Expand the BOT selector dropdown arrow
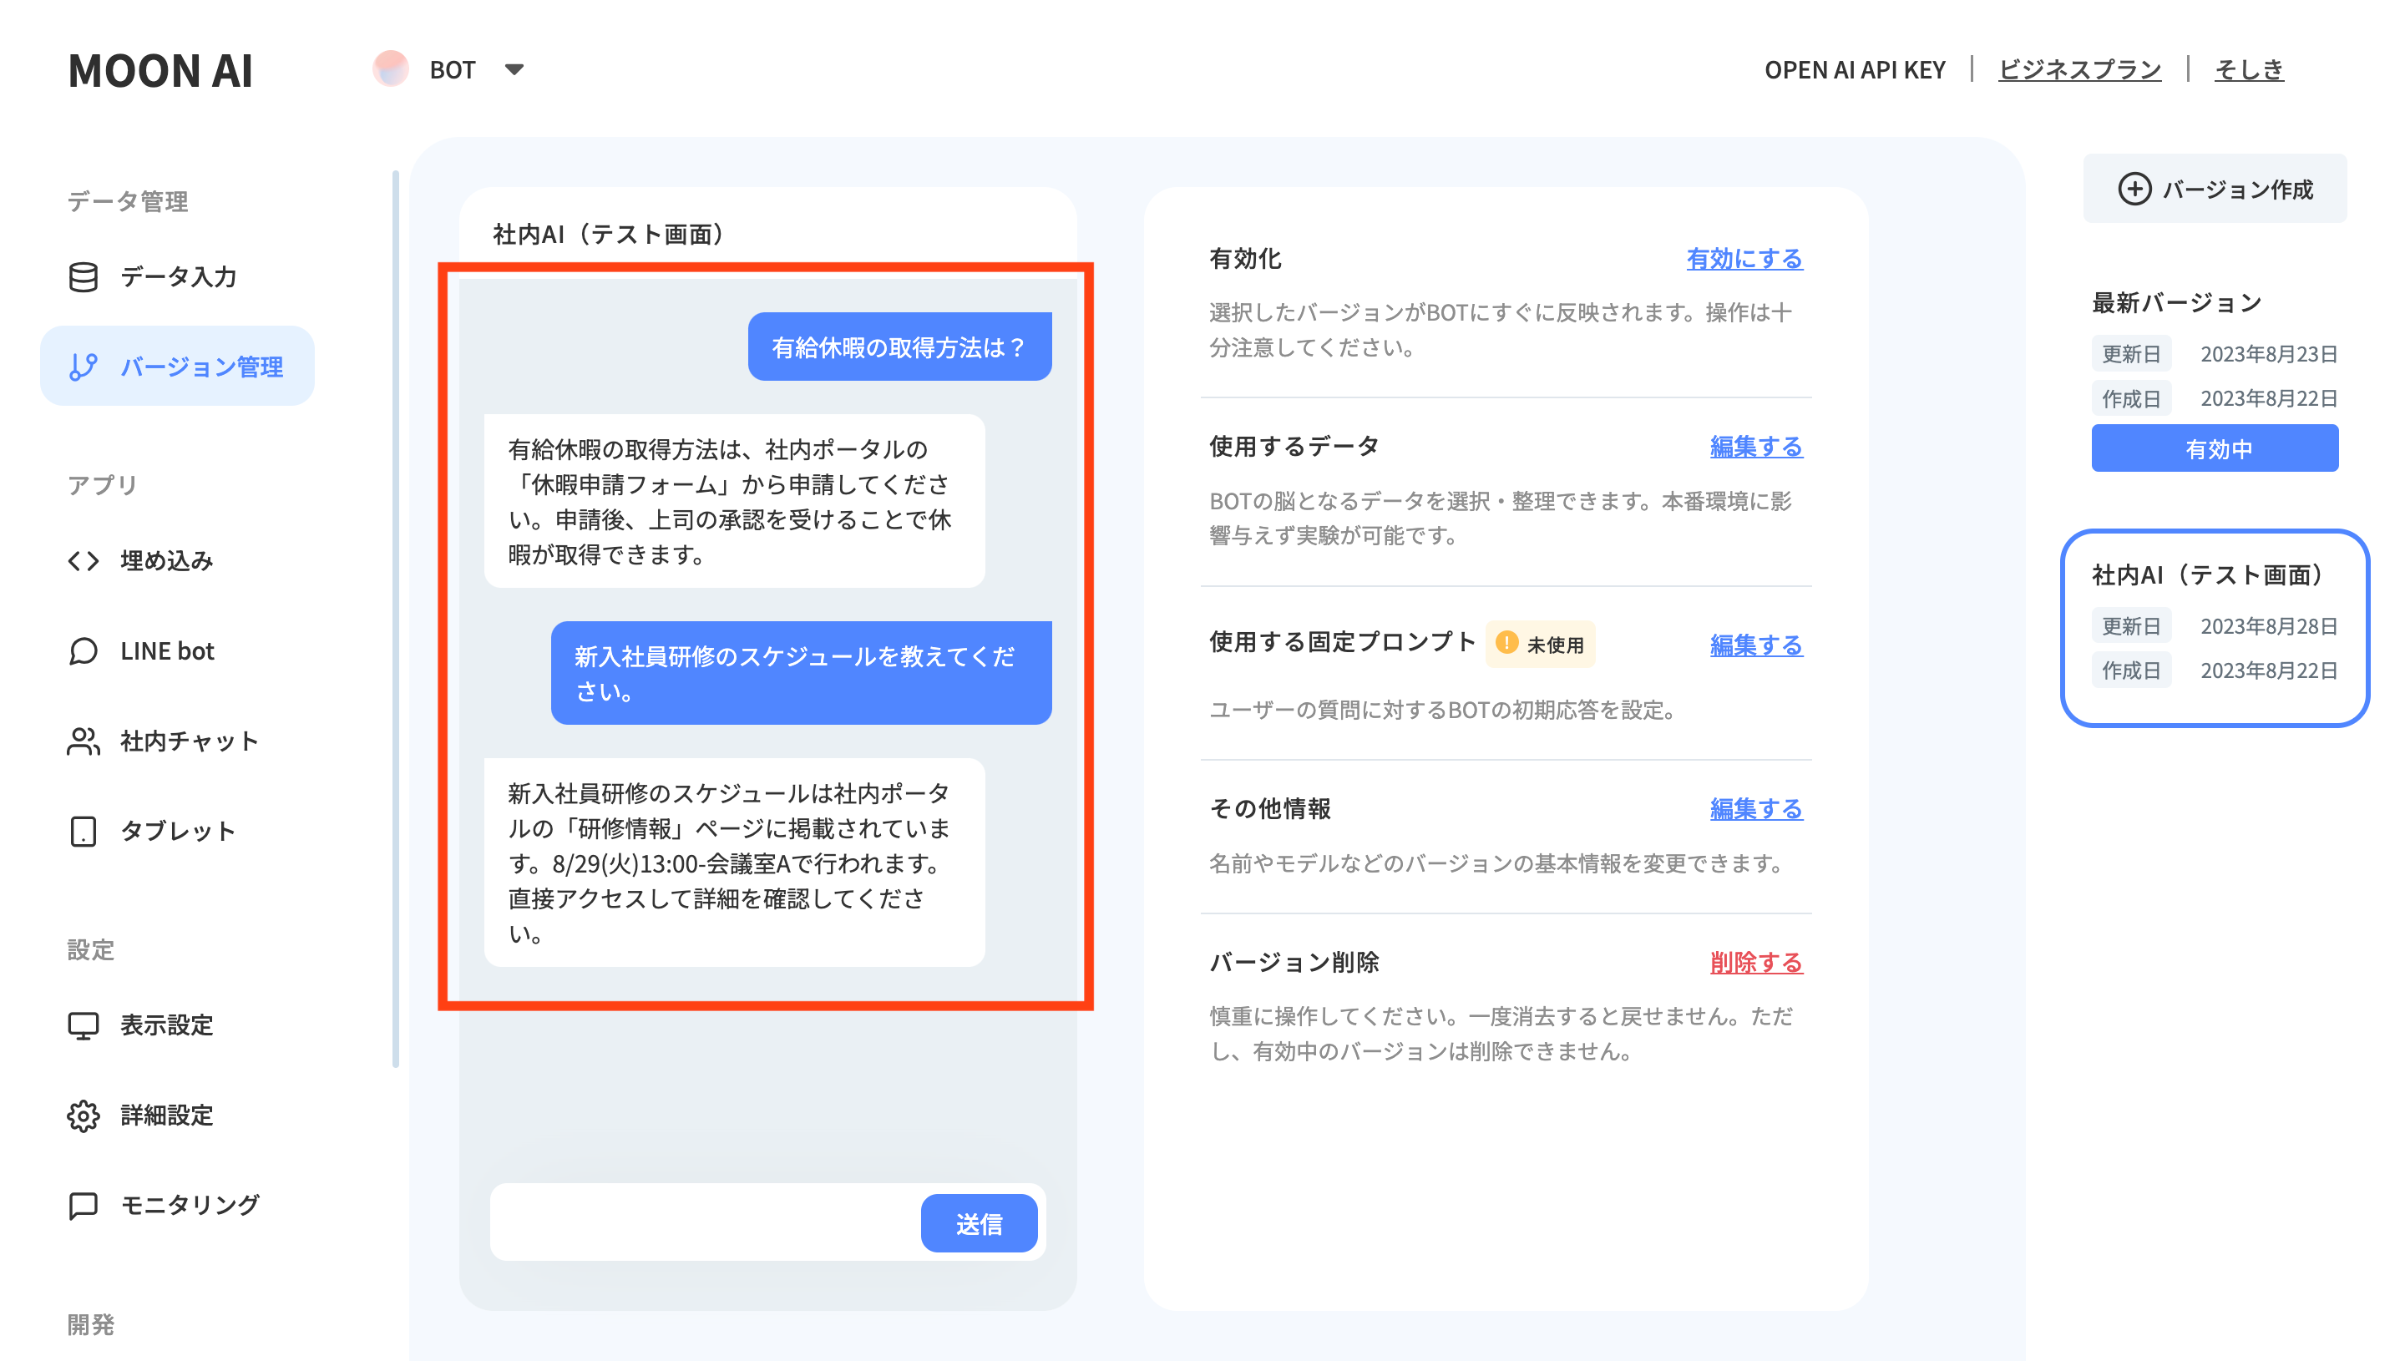 click(514, 69)
